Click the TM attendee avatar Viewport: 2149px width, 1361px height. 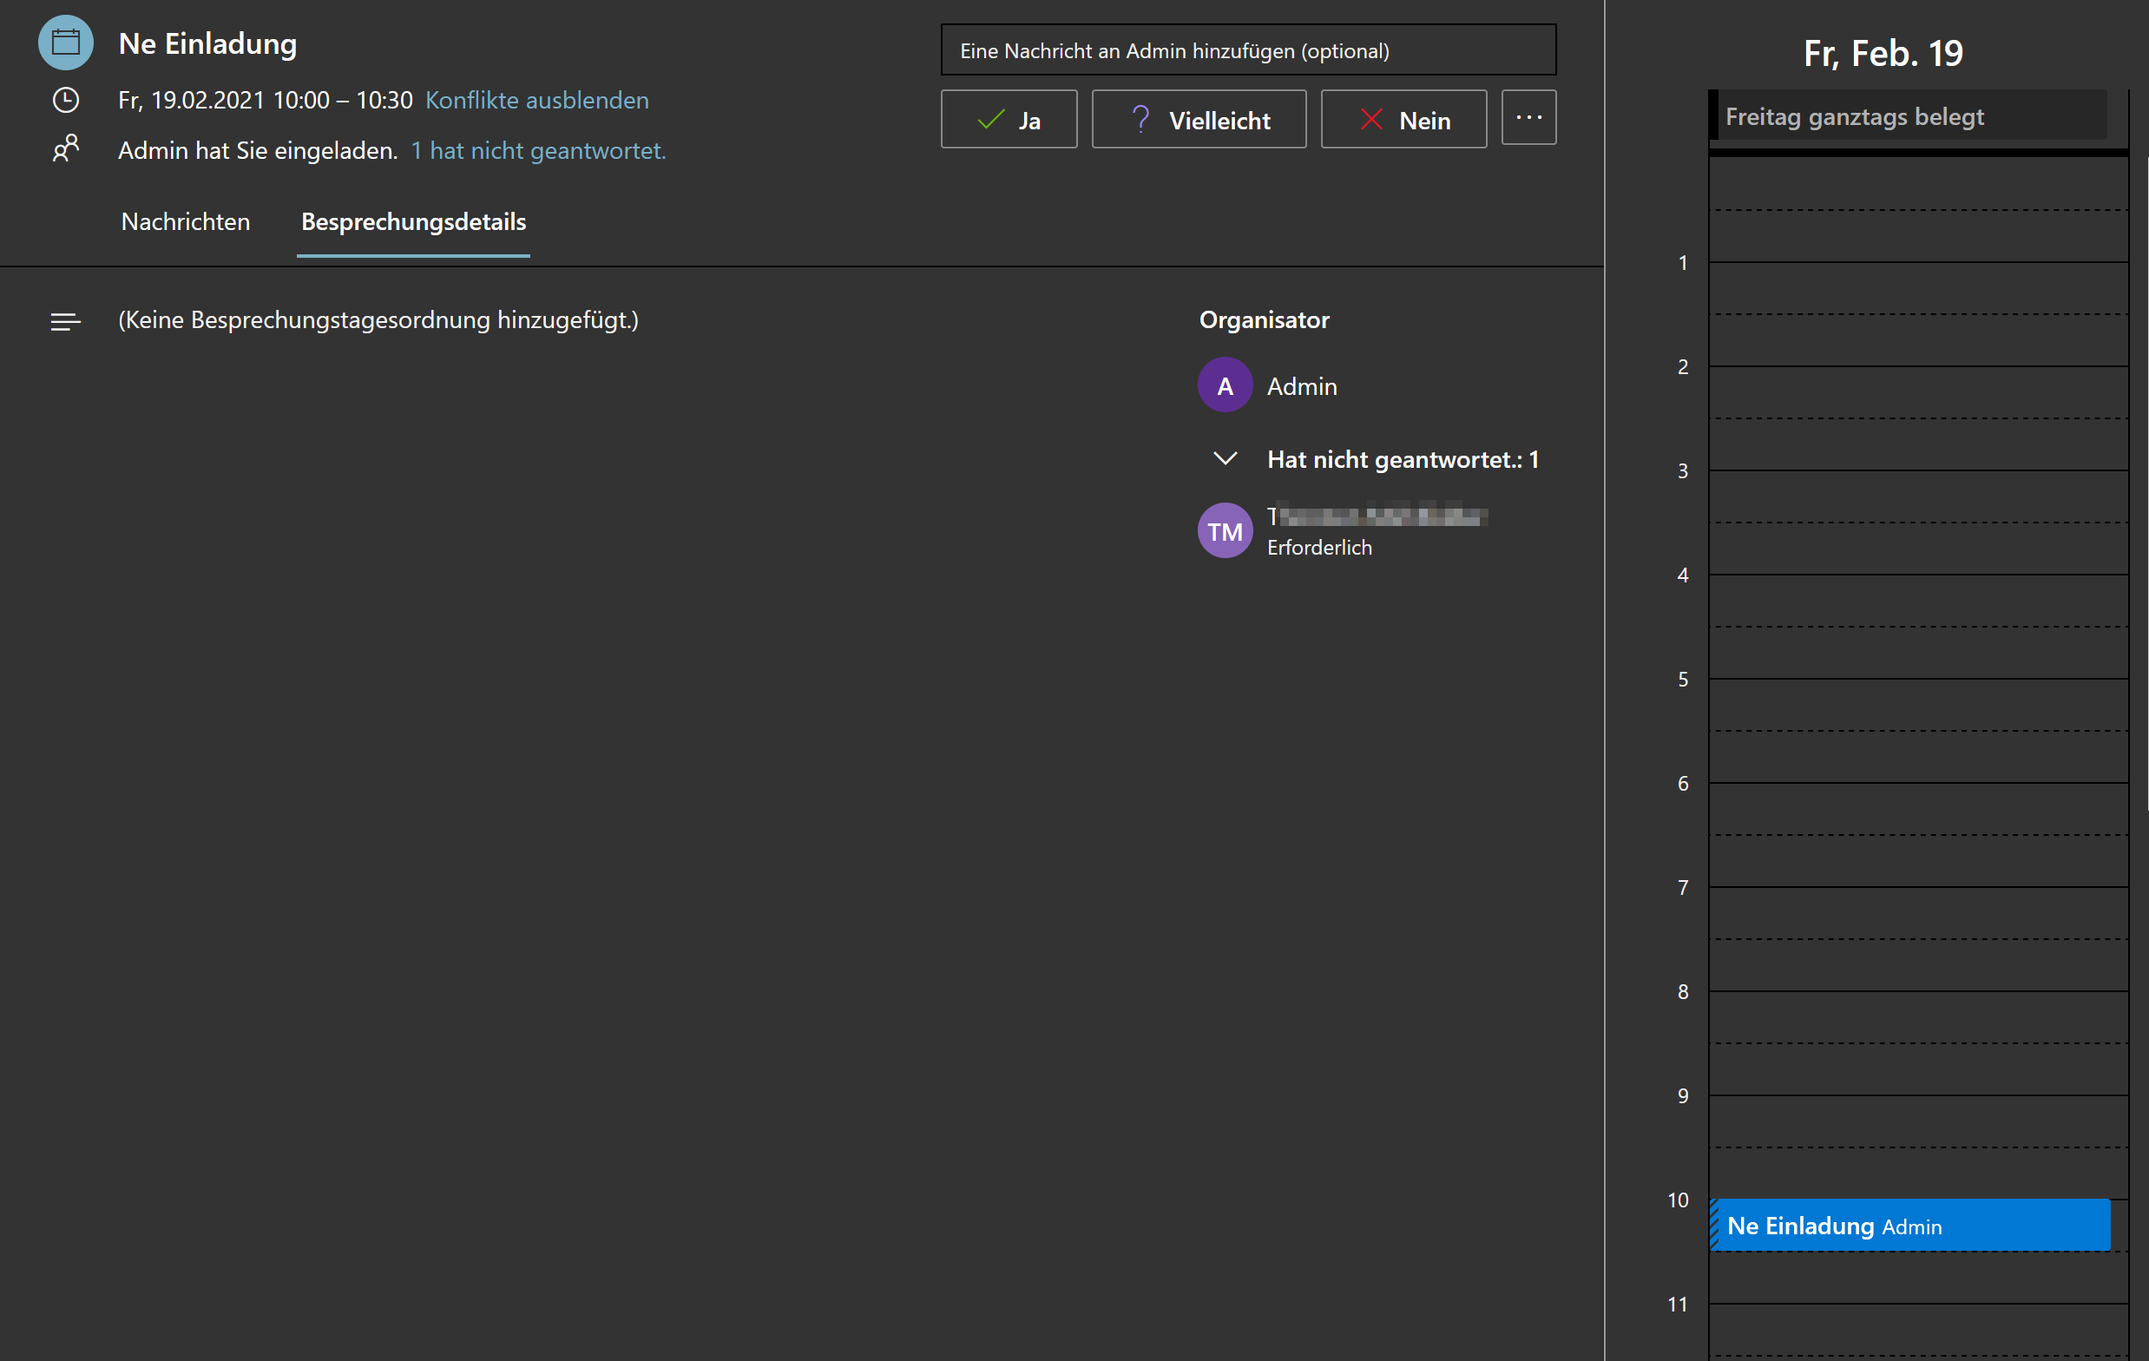(x=1225, y=531)
